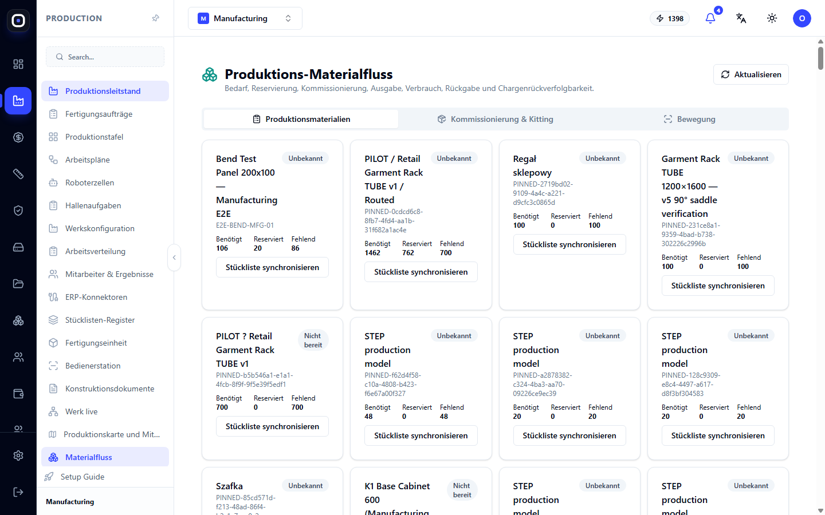Open Materialfluss in sidebar

click(x=105, y=457)
